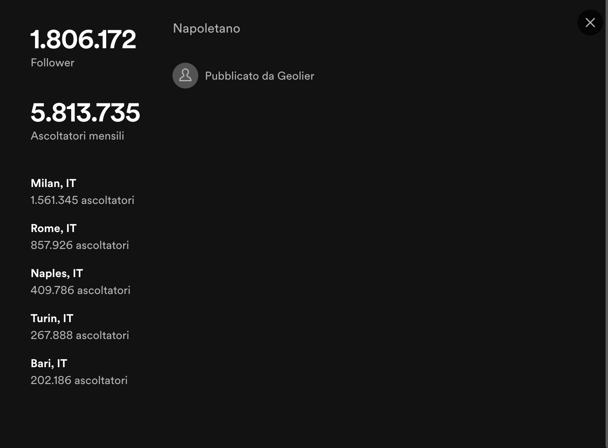The height and width of the screenshot is (448, 608).
Task: Click the 5.813.735 monthly listeners number
Action: pyautogui.click(x=85, y=113)
